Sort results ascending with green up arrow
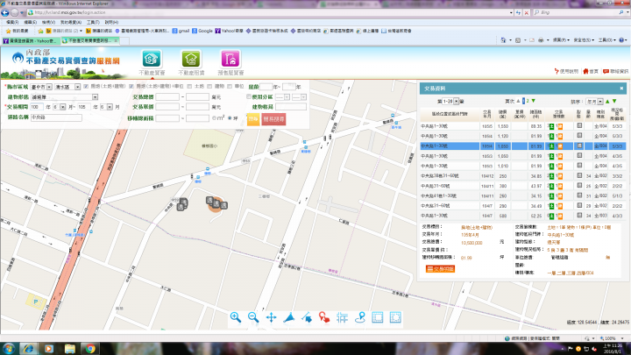This screenshot has height=355, width=631. (607, 102)
